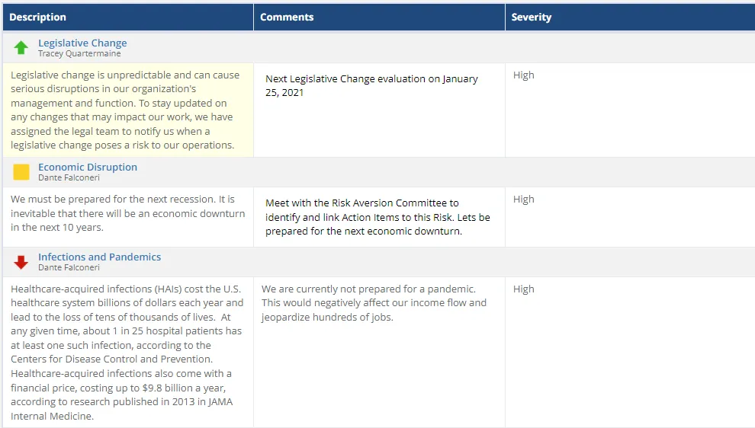Click the green up arrow status icon
The height and width of the screenshot is (428, 755).
(21, 48)
